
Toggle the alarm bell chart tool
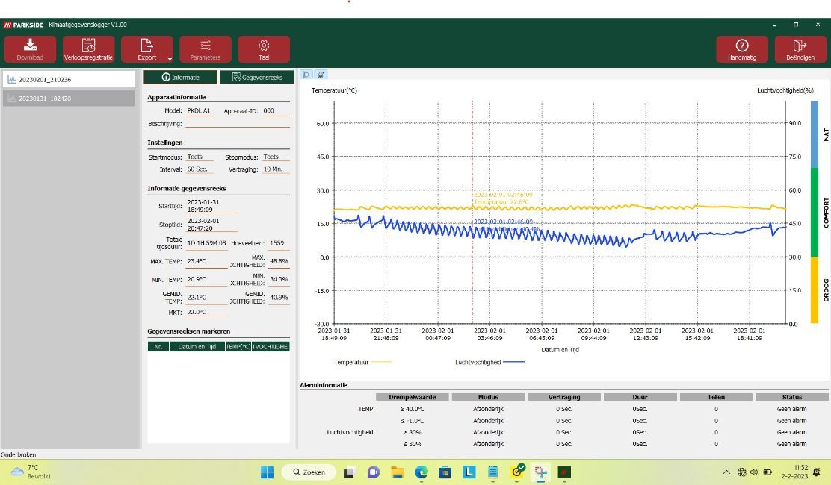[x=321, y=75]
